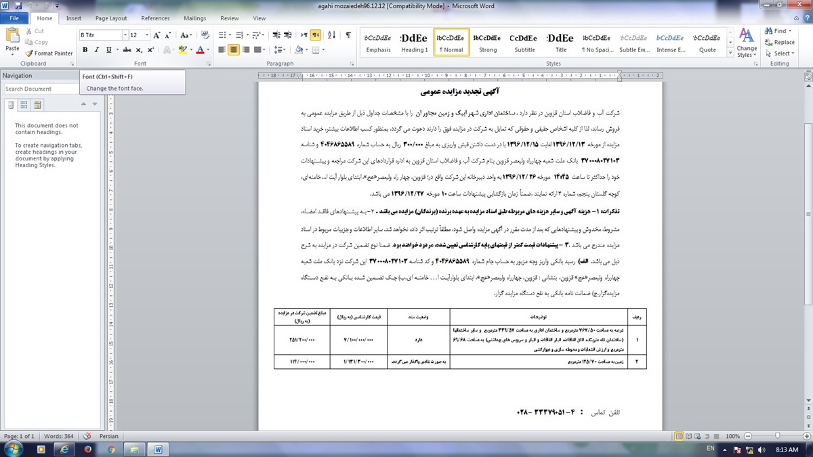Toggle center alignment
This screenshot has height=457, width=813.
pos(234,50)
